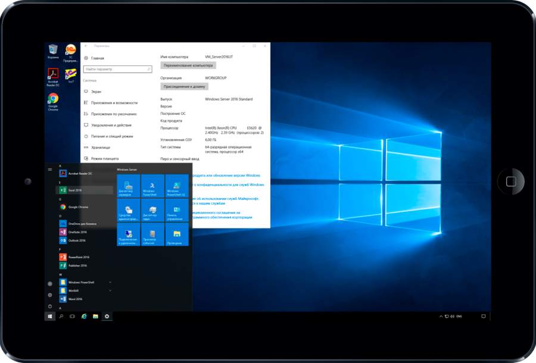Click the Internet Explorer taskbar icon
Screen dimensions: 536x363
pyautogui.click(x=84, y=317)
